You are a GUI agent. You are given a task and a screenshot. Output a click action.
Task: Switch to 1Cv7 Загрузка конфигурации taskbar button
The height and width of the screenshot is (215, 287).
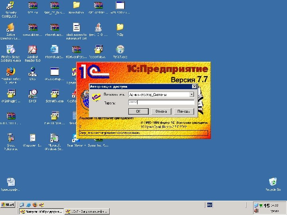[x=87, y=211]
